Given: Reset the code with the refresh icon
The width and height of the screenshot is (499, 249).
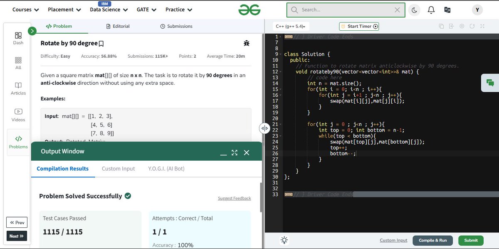Looking at the screenshot, I should tap(472, 26).
